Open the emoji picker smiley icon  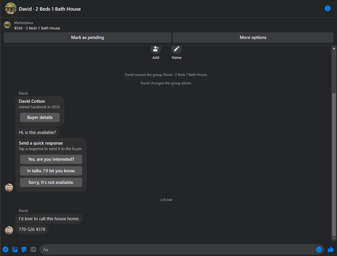tap(319, 249)
